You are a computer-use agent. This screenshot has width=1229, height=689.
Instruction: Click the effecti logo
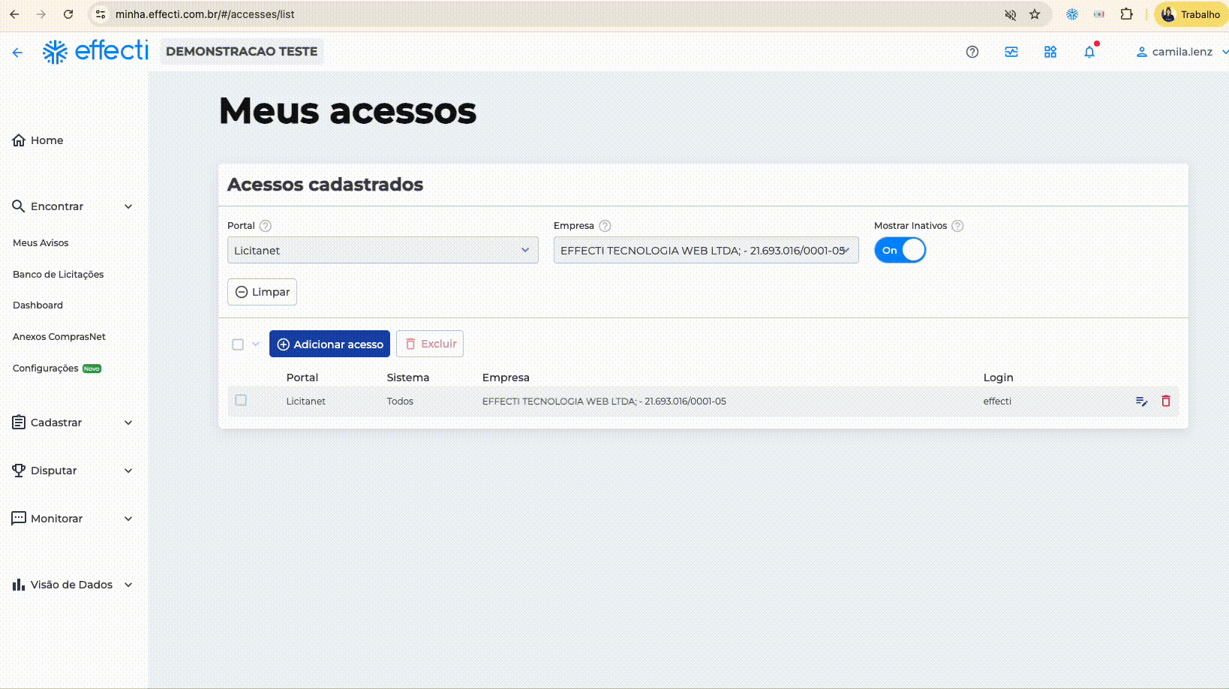[x=95, y=51]
